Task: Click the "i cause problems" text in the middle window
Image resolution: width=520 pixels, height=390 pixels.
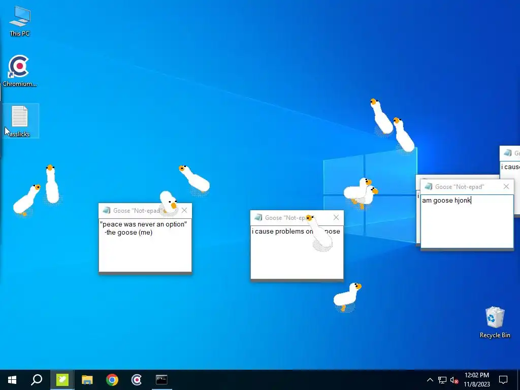Action: pos(278,231)
